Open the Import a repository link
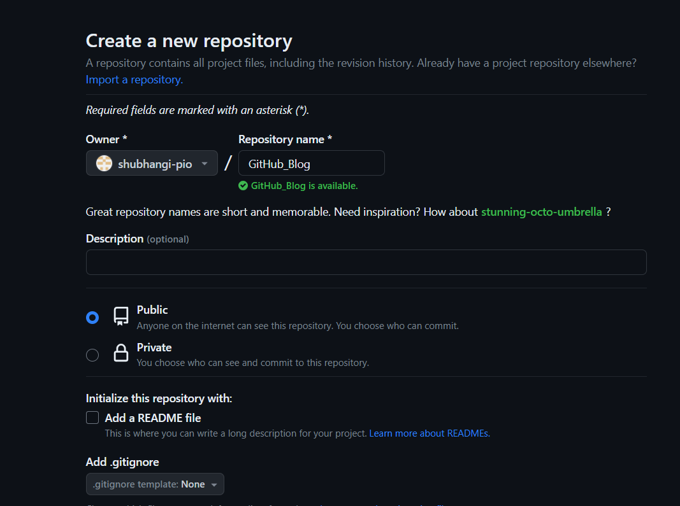This screenshot has width=680, height=506. pyautogui.click(x=134, y=80)
